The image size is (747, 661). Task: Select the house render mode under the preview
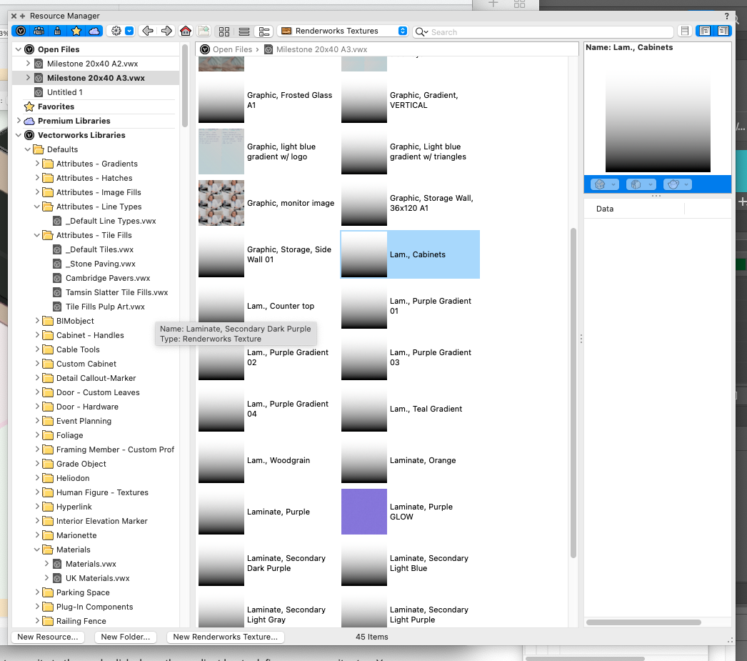click(600, 184)
